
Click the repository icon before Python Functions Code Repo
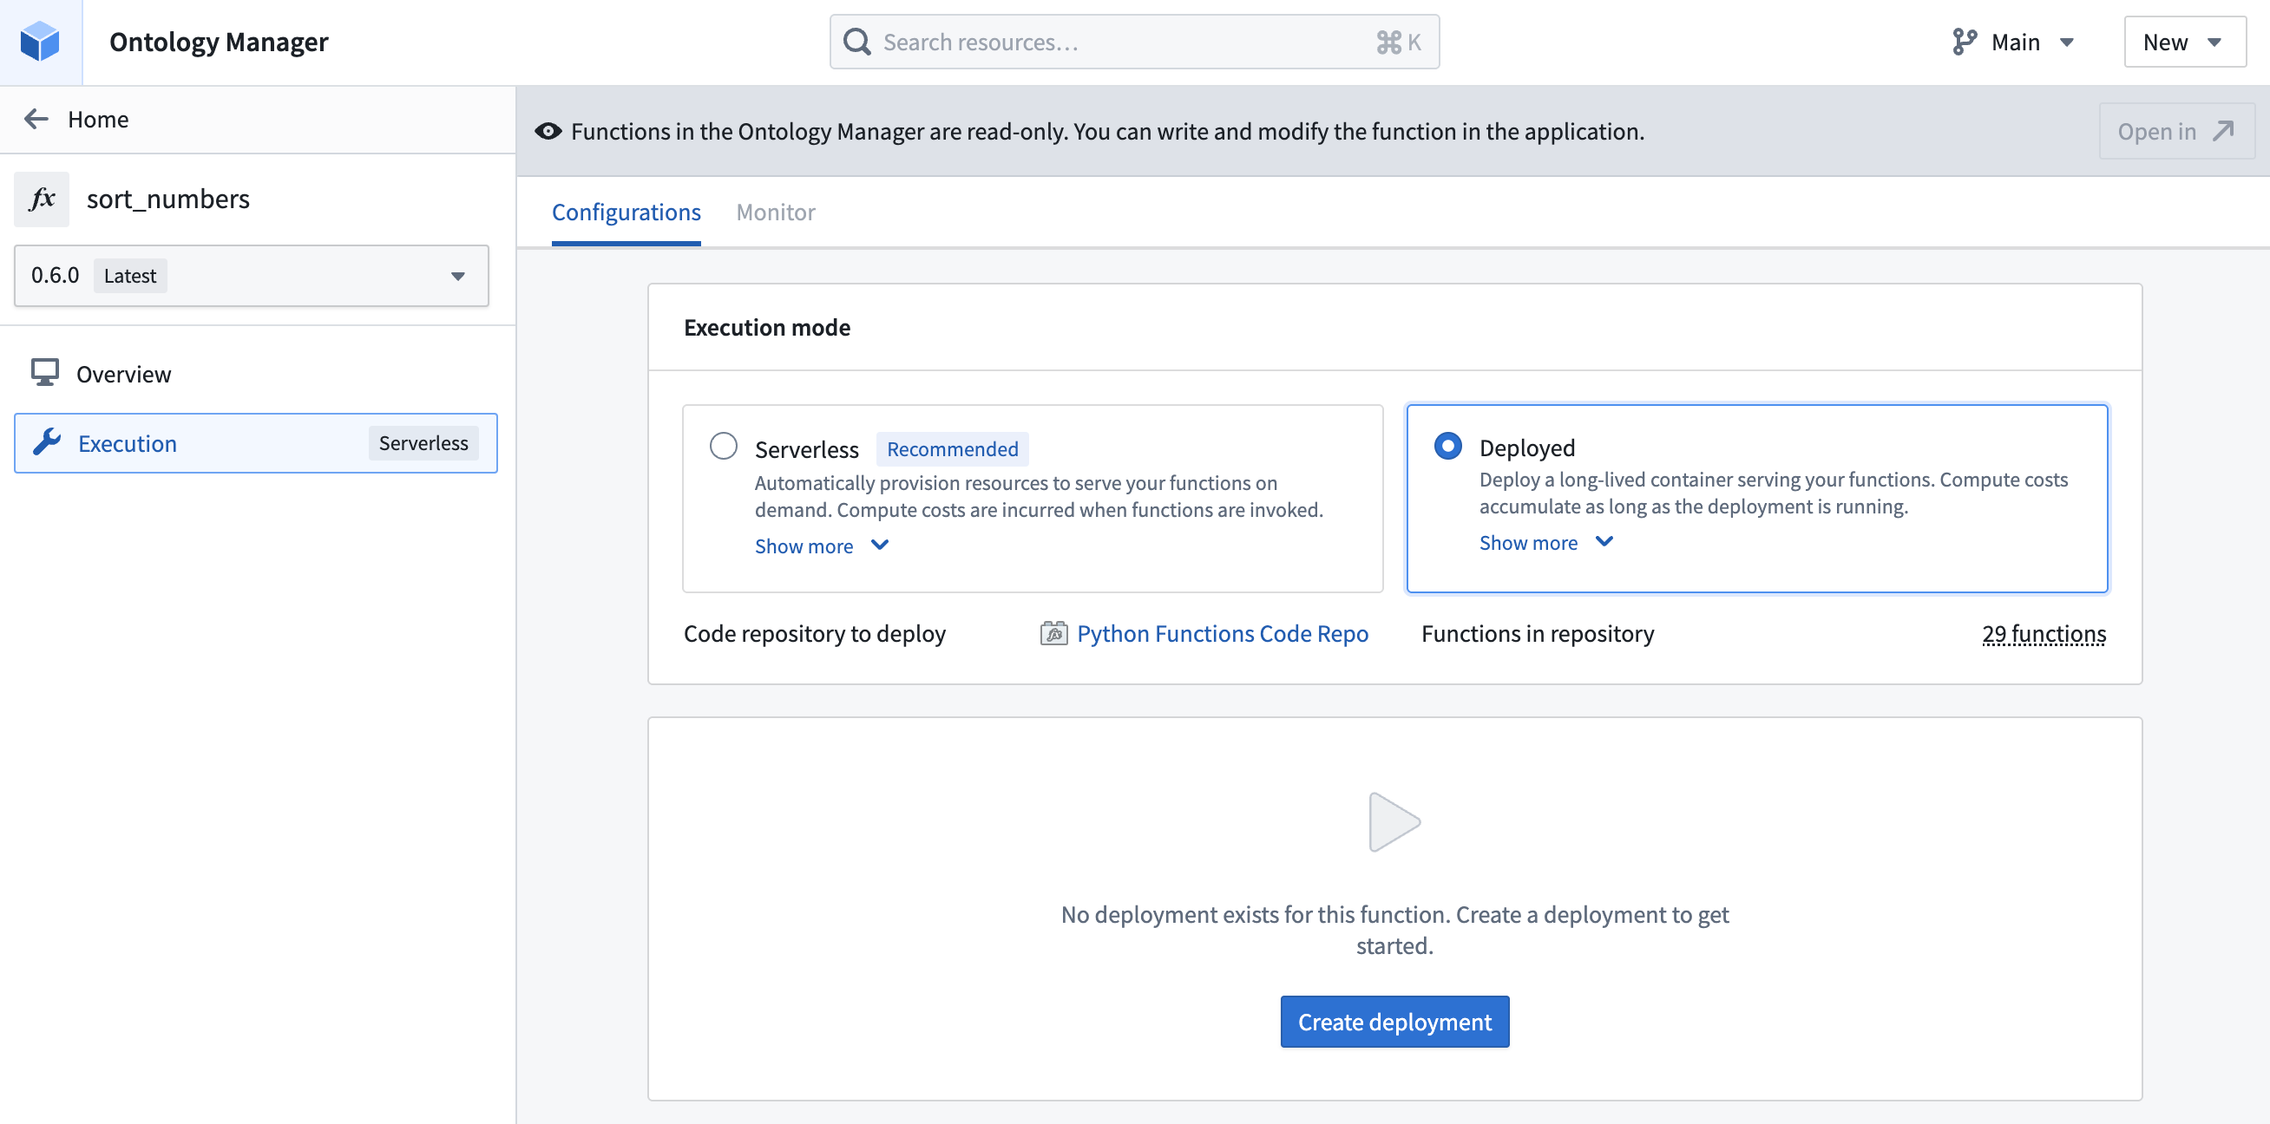[1053, 633]
